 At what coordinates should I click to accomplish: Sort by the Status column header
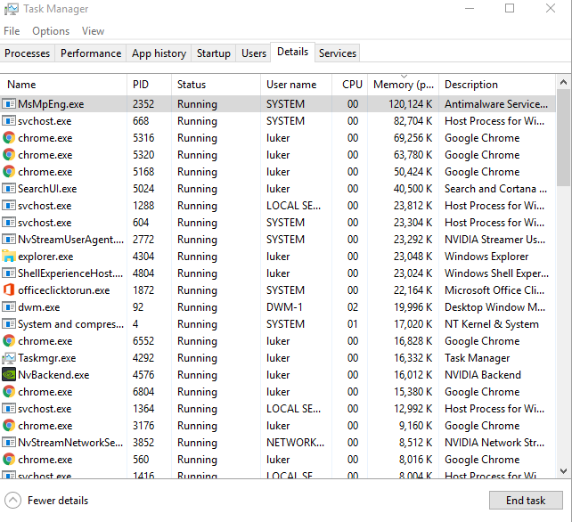[x=216, y=85]
